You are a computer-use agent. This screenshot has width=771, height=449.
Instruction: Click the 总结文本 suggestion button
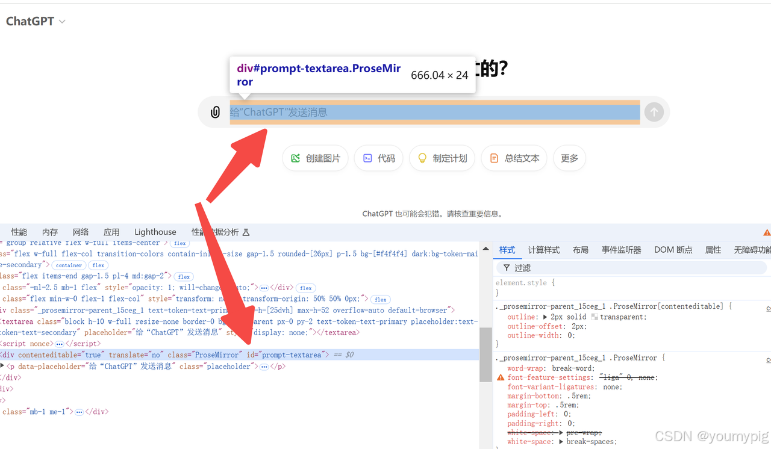[514, 158]
